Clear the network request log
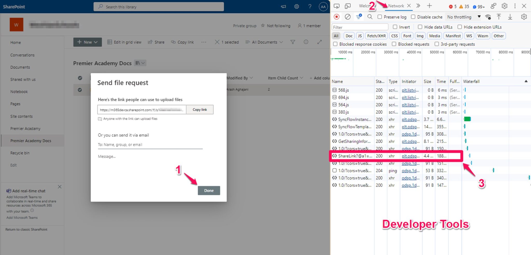This screenshot has width=531, height=255. pyautogui.click(x=348, y=17)
